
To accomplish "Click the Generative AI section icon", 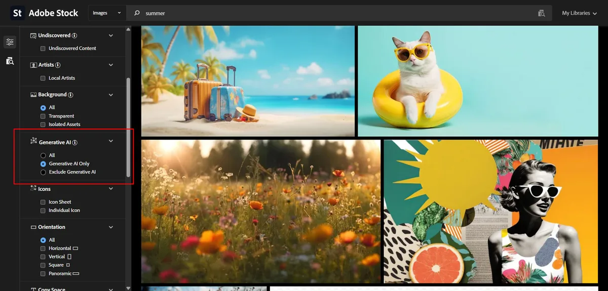I will (x=33, y=142).
